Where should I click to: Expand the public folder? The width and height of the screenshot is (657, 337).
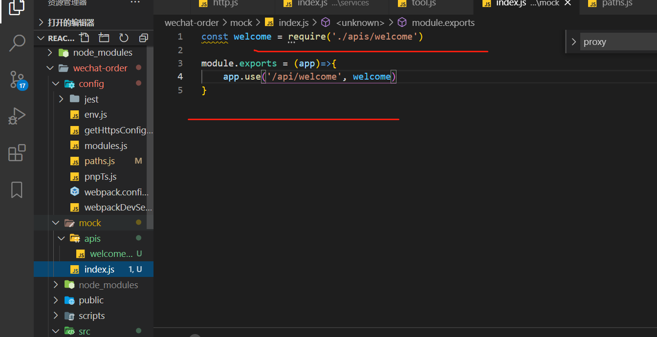tap(55, 300)
